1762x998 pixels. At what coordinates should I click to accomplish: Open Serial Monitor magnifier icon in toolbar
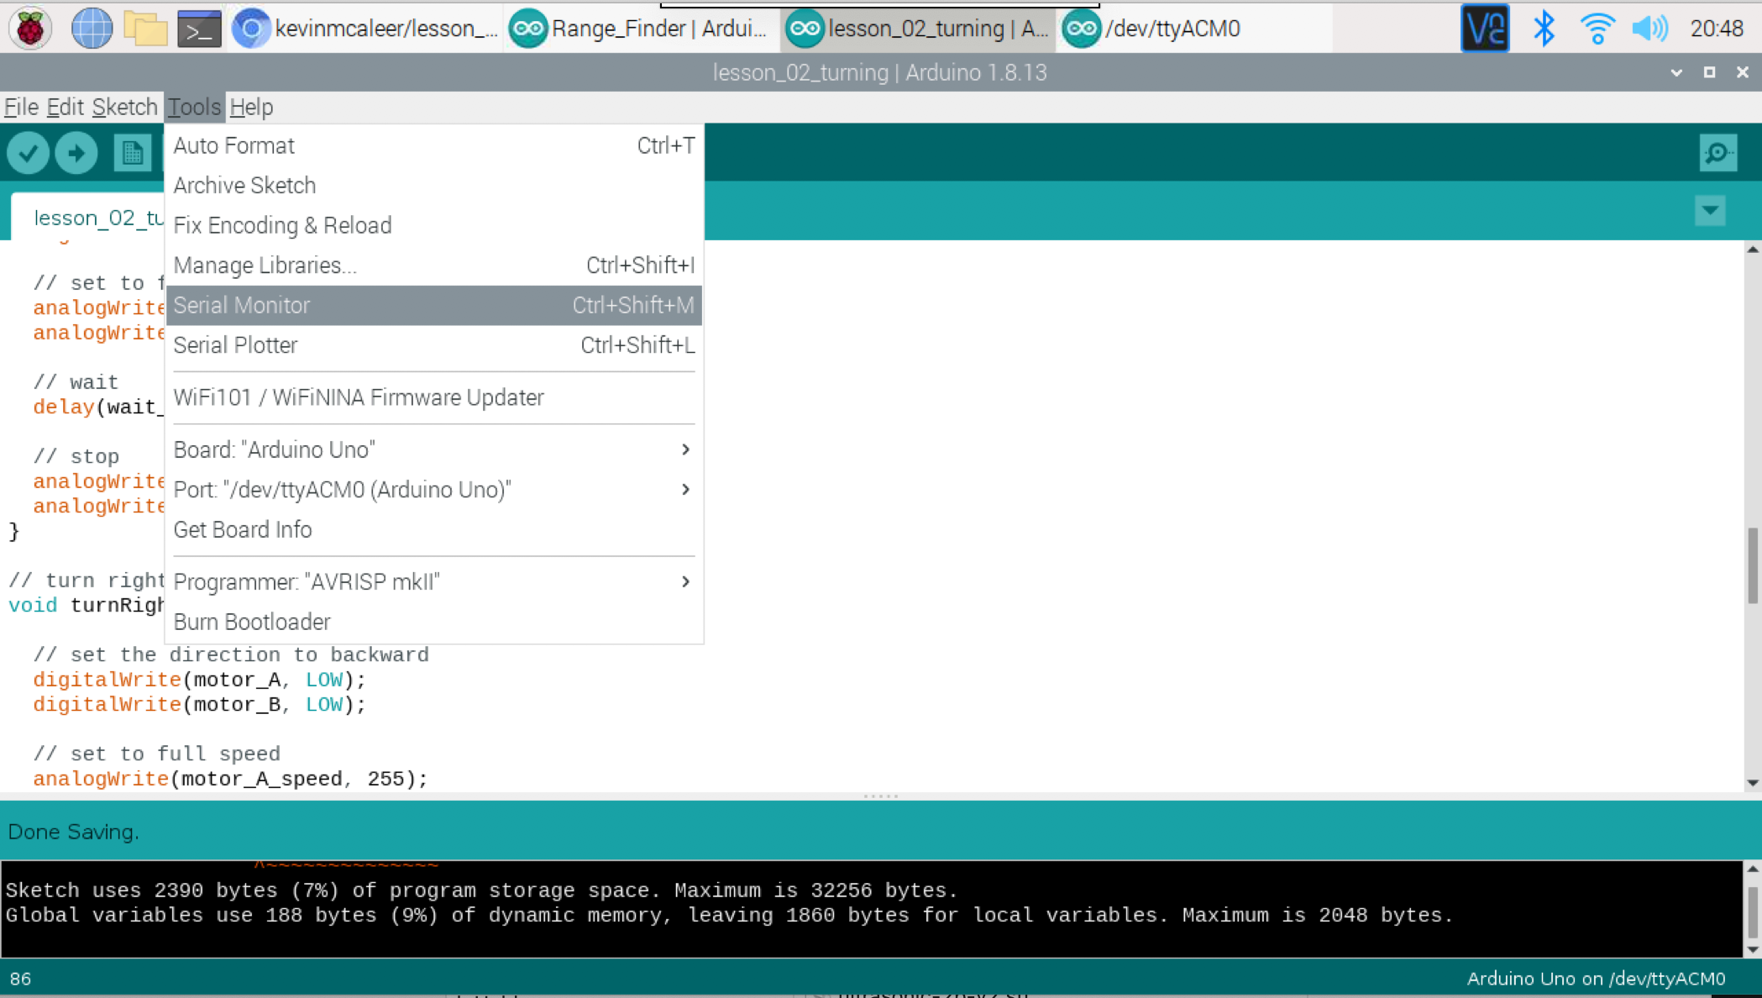click(1718, 153)
